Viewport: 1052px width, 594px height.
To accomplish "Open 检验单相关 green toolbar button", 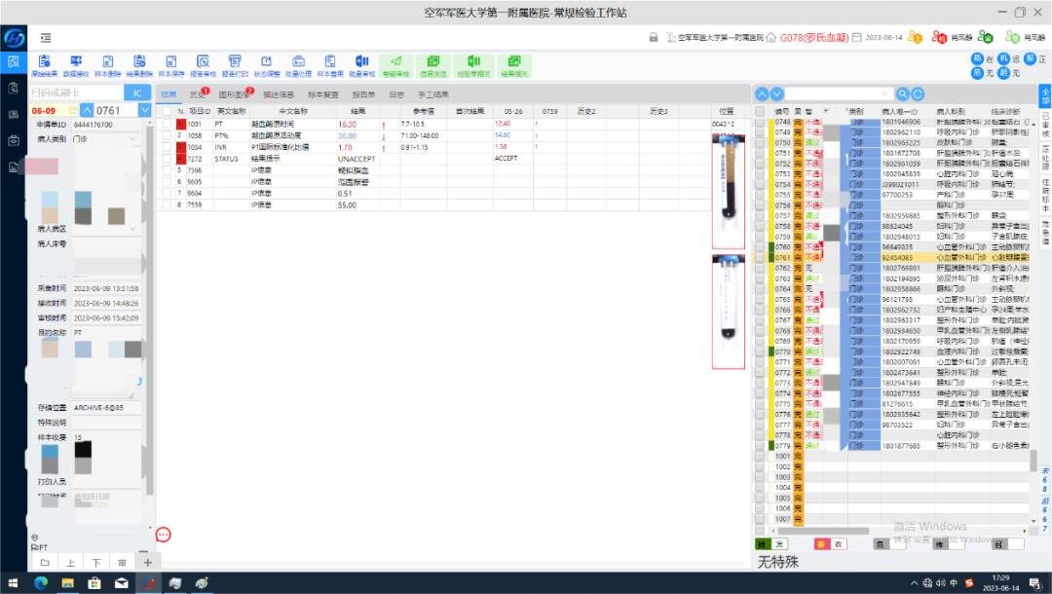I will pos(473,65).
